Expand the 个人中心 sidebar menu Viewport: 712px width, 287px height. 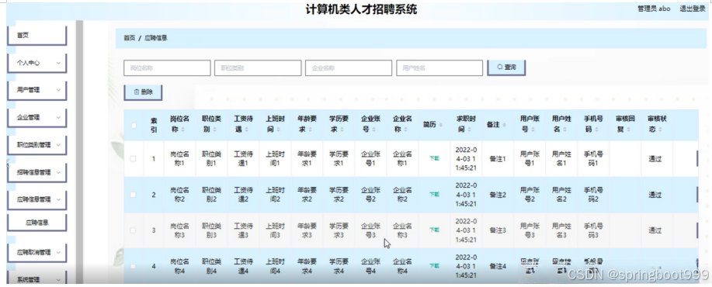(37, 63)
